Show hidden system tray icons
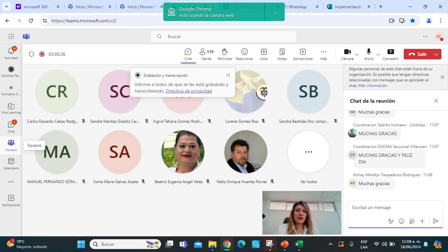 pyautogui.click(x=331, y=244)
